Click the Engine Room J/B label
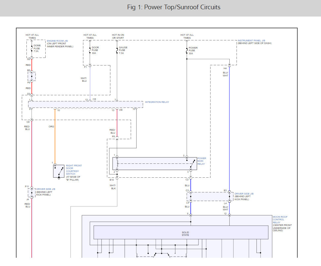This screenshot has width=321, height=266. 57,40
